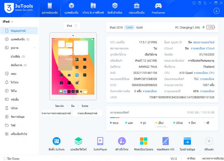This screenshot has width=224, height=161.
Task: Open Backup/Restore stacked layers icon
Action: pyautogui.click(x=78, y=141)
